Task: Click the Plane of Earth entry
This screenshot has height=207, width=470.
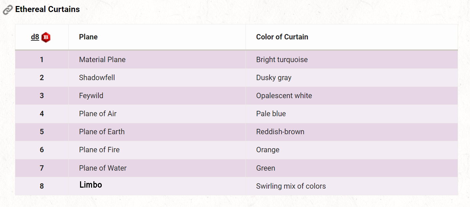Action: [x=102, y=132]
